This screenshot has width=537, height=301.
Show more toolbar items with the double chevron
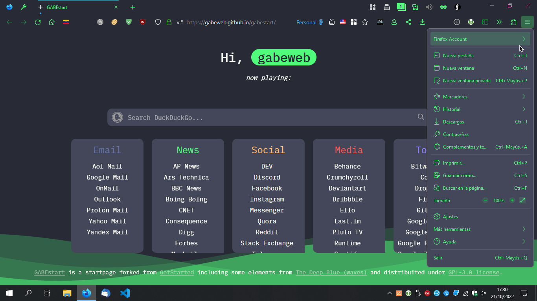[499, 22]
